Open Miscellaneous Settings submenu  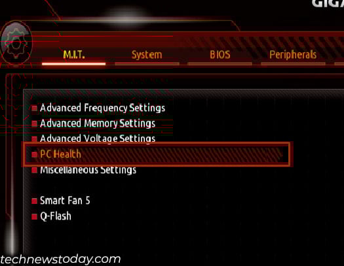(x=88, y=170)
